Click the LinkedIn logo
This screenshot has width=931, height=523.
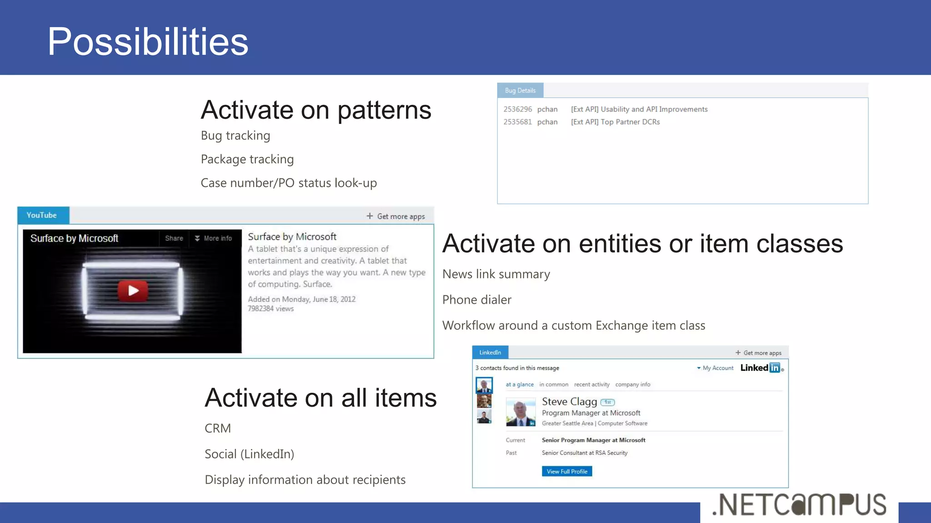[762, 368]
